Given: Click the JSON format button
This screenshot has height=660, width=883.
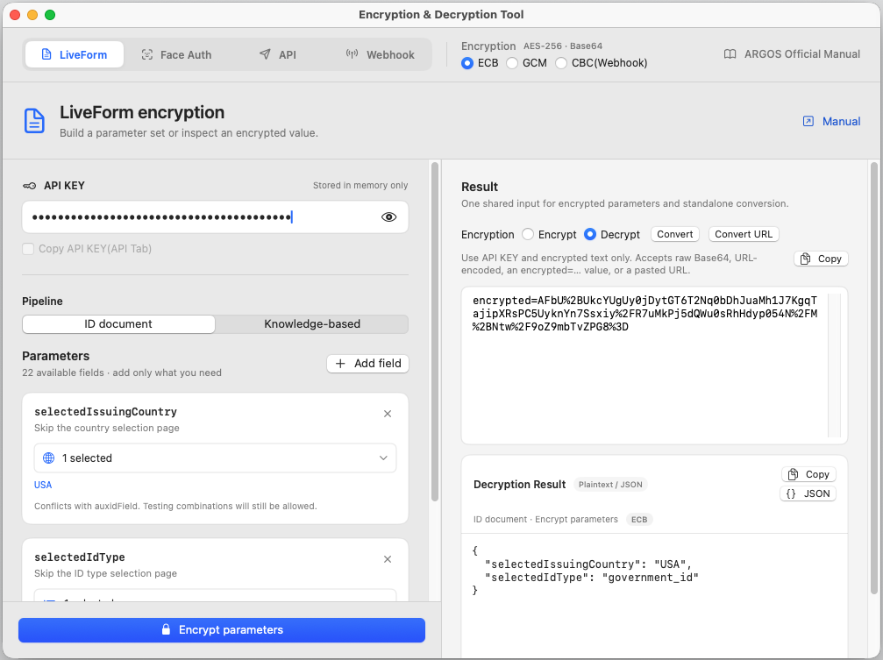Looking at the screenshot, I should point(808,493).
